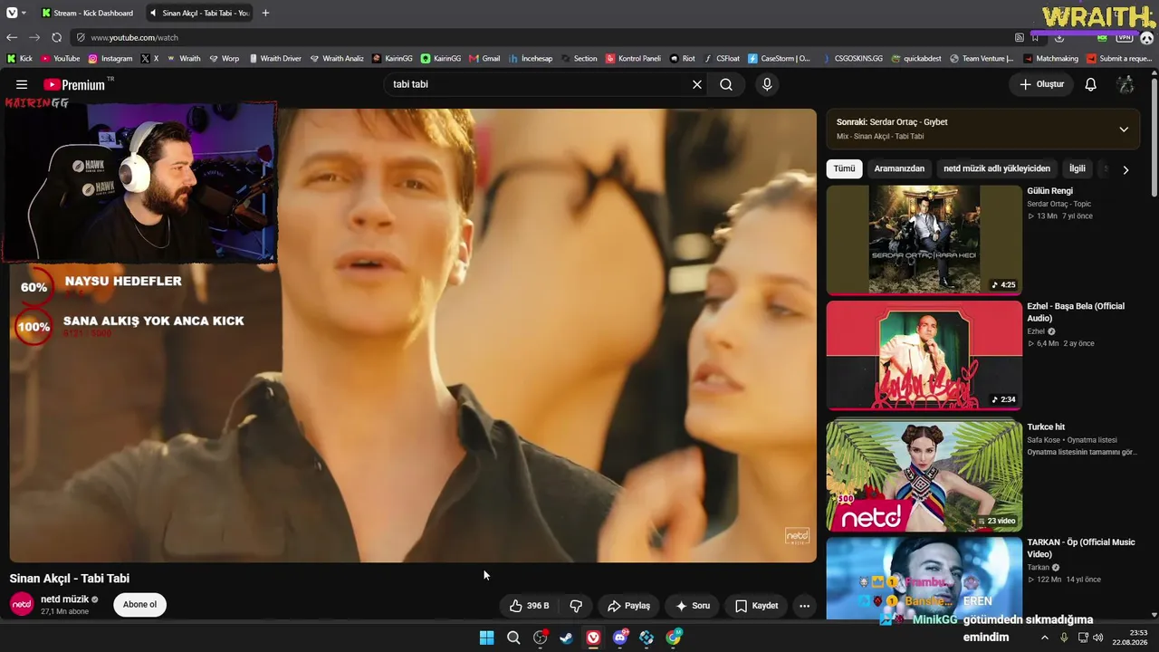Select the Tümü filter chip
Image resolution: width=1159 pixels, height=652 pixels.
point(844,168)
